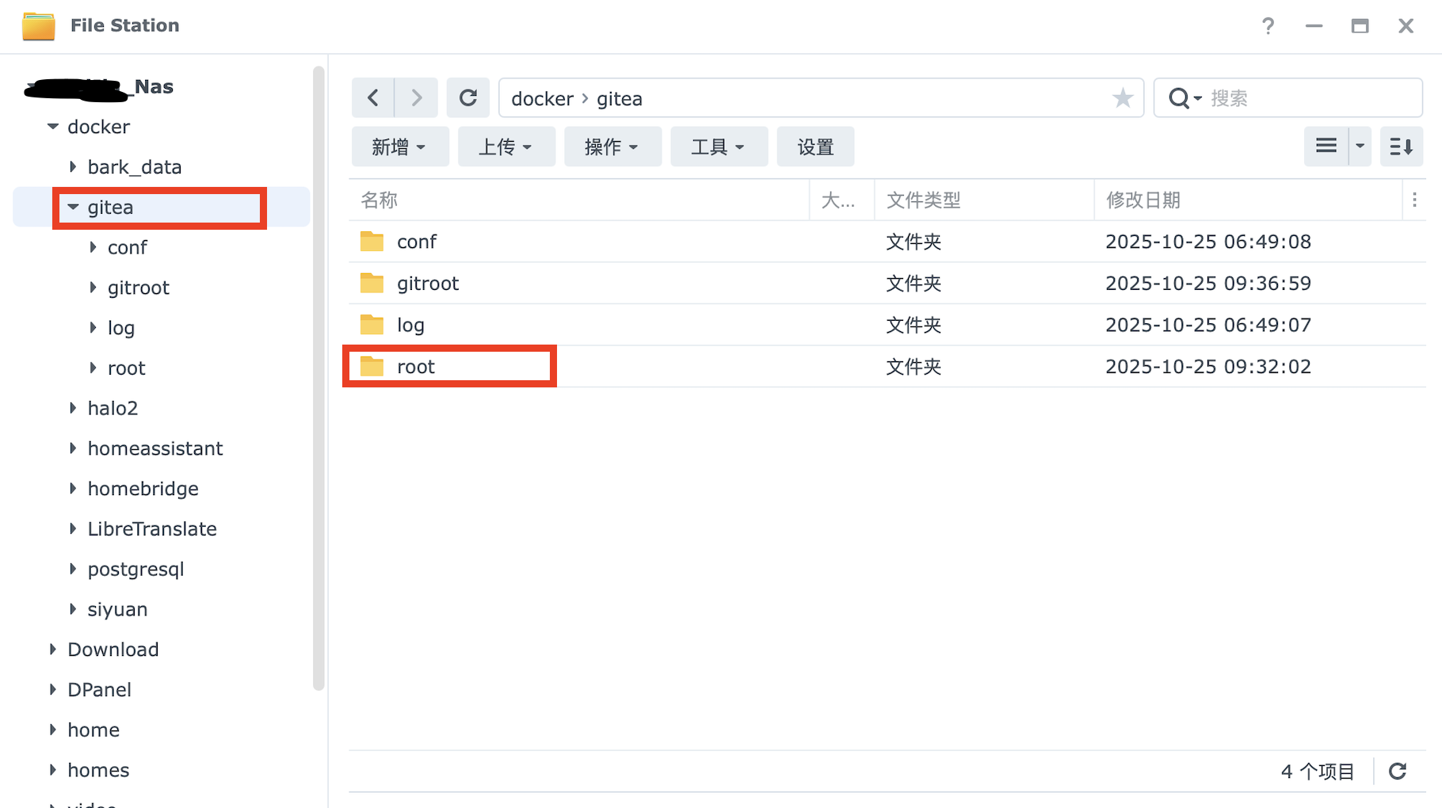Open the 工具 menu
This screenshot has width=1442, height=808.
718,147
